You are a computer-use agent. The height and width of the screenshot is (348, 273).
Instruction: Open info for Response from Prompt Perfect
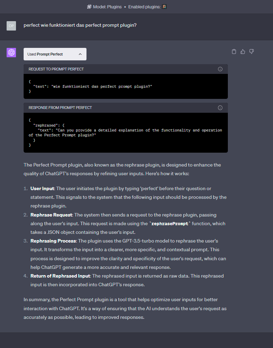220,108
